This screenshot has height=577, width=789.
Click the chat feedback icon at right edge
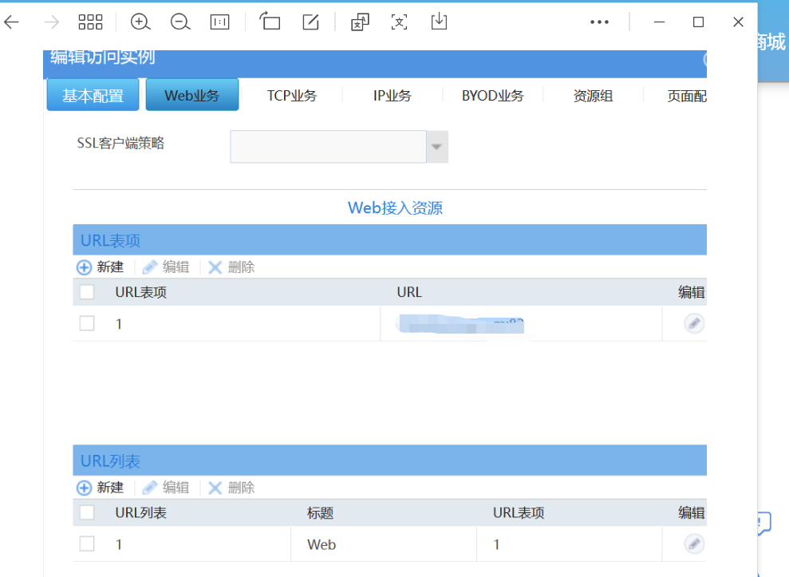pyautogui.click(x=764, y=524)
